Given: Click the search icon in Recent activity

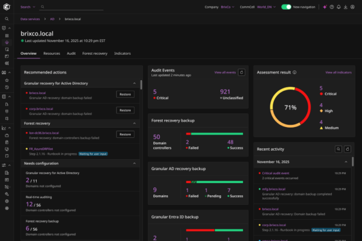Looking at the screenshot, I should click(x=339, y=148).
